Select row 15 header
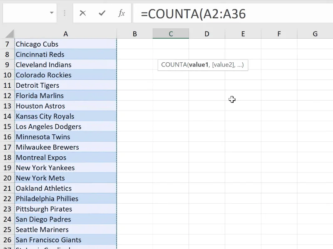This screenshot has height=249, width=333. (x=7, y=127)
